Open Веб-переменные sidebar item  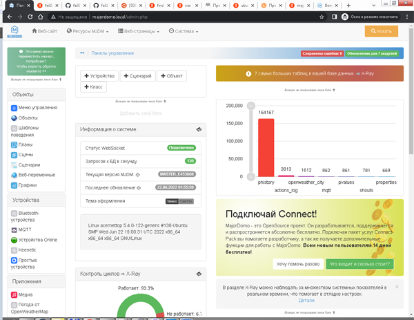[33, 175]
